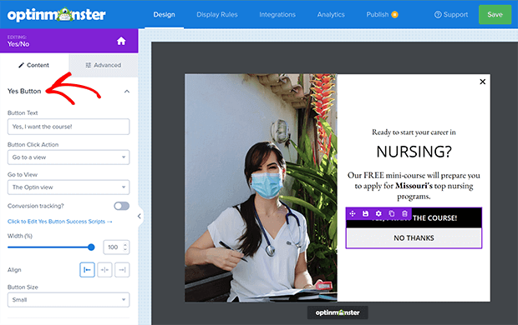The height and width of the screenshot is (325, 518).
Task: Click to Edit Yes Button Success Scripts link
Action: [60, 222]
